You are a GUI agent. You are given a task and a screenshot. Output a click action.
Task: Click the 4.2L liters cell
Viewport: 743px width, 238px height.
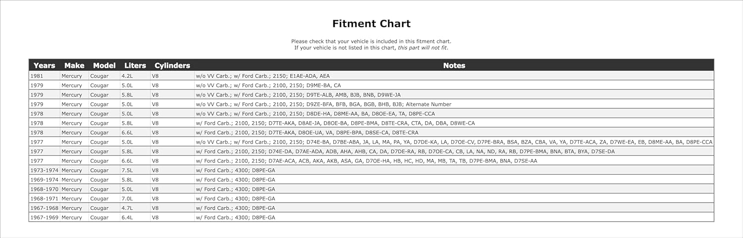pyautogui.click(x=128, y=76)
